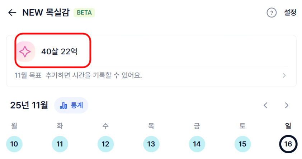Click the back arrow icon
The image size is (302, 159).
(12, 13)
